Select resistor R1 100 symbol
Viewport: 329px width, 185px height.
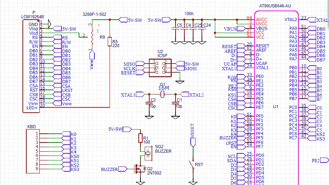tap(140, 138)
